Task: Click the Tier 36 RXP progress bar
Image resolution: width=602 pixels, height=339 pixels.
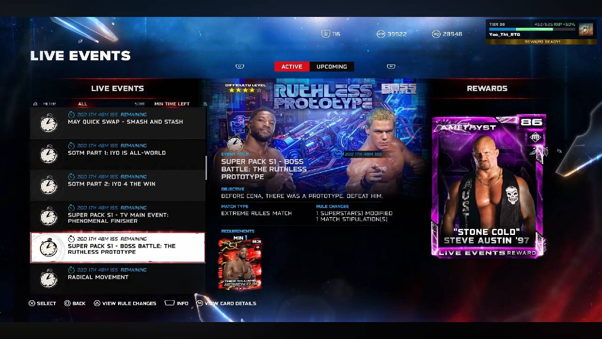Action: pyautogui.click(x=531, y=29)
